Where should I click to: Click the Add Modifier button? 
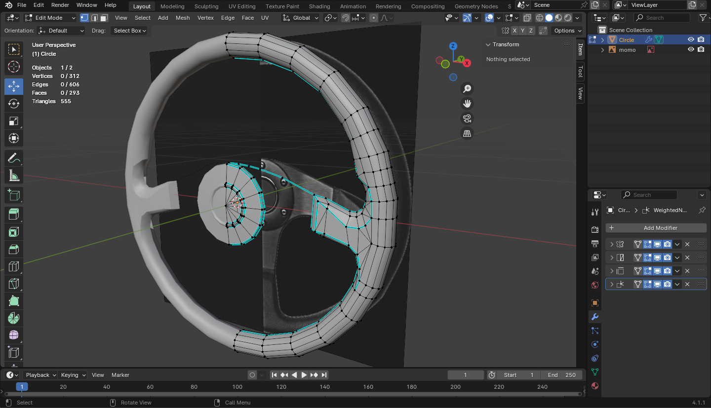656,228
